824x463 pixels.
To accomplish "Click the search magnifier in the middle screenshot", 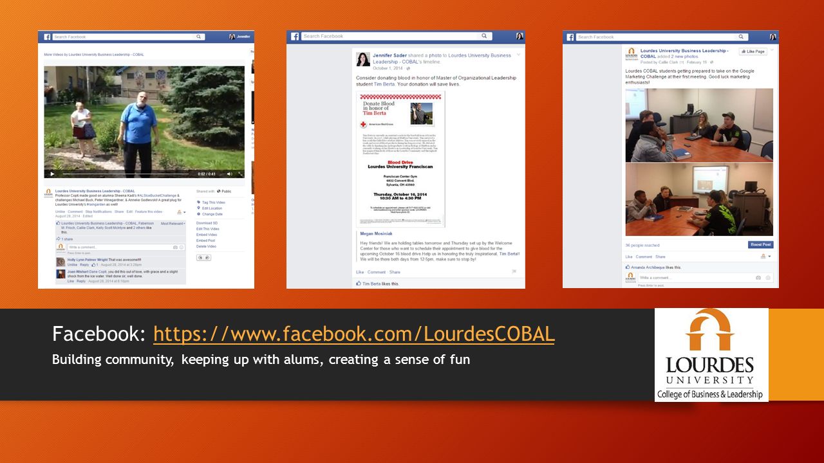I will (485, 36).
